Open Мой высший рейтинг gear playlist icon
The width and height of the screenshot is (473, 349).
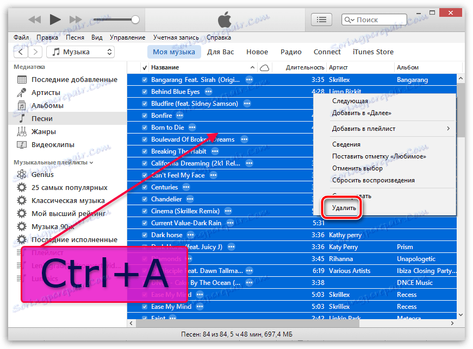[22, 213]
